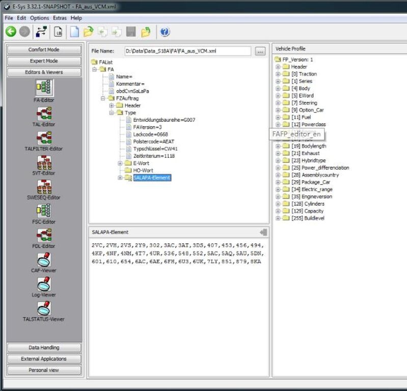407x391 pixels.
Task: Expand the [0] Traction vehicle profile node
Action: click(278, 74)
